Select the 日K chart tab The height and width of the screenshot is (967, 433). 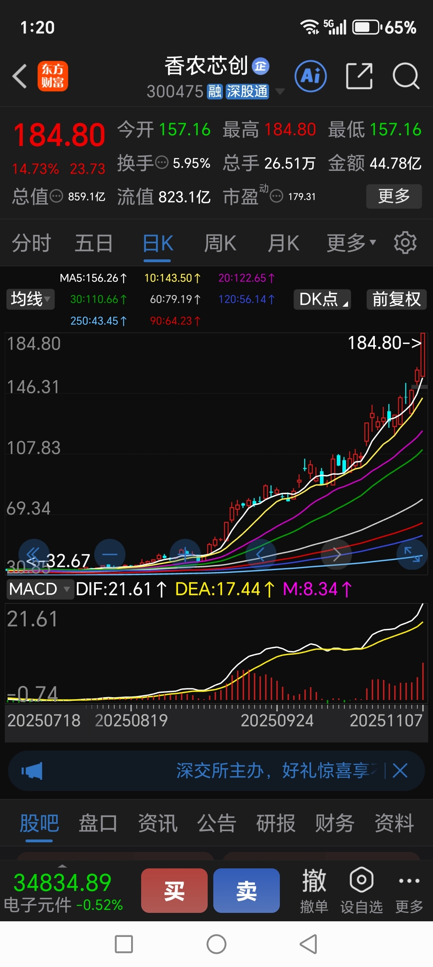pos(158,243)
